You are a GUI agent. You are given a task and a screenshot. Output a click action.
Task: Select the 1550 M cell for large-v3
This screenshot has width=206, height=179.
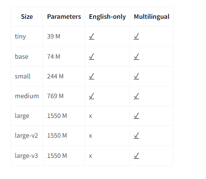coord(64,156)
